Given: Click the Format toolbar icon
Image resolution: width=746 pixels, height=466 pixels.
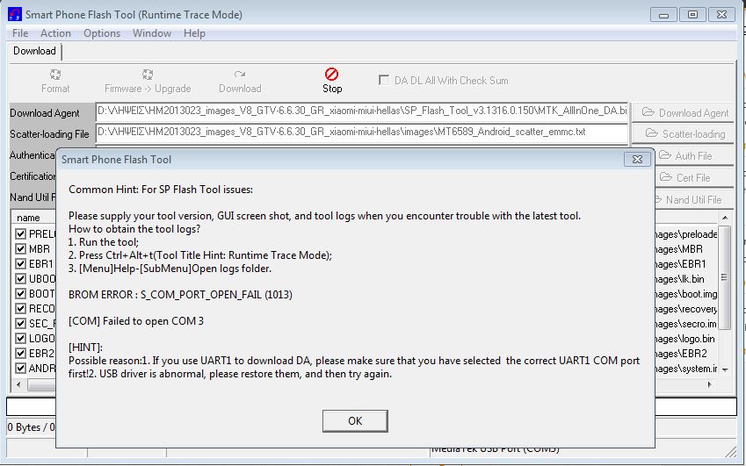Looking at the screenshot, I should point(55,75).
